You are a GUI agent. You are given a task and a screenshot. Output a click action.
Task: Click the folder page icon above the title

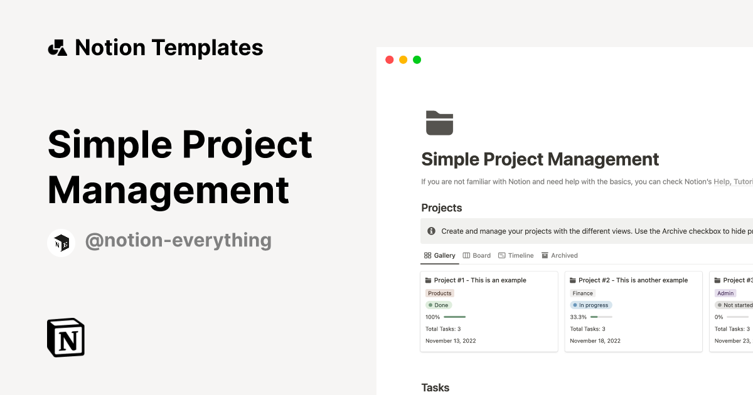[439, 121]
